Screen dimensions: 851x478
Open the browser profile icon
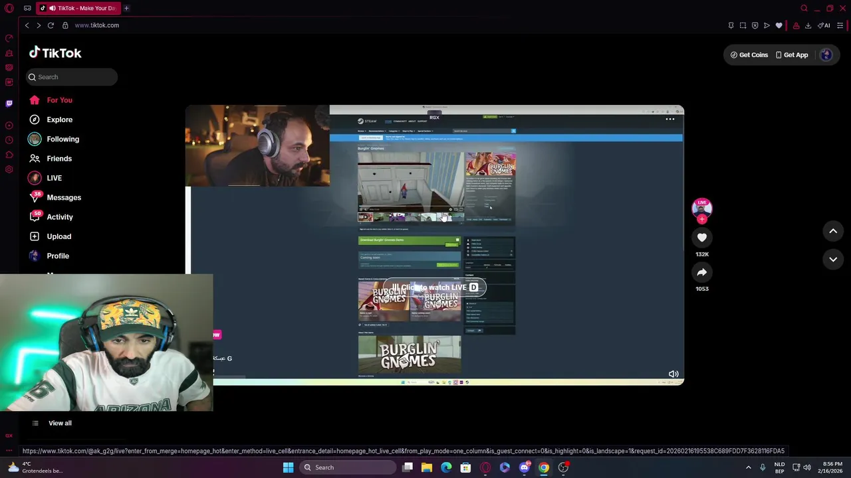796,25
